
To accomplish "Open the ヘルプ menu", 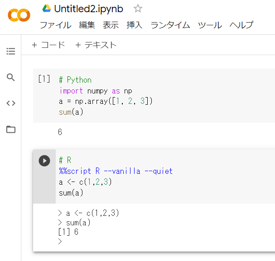I will [241, 25].
